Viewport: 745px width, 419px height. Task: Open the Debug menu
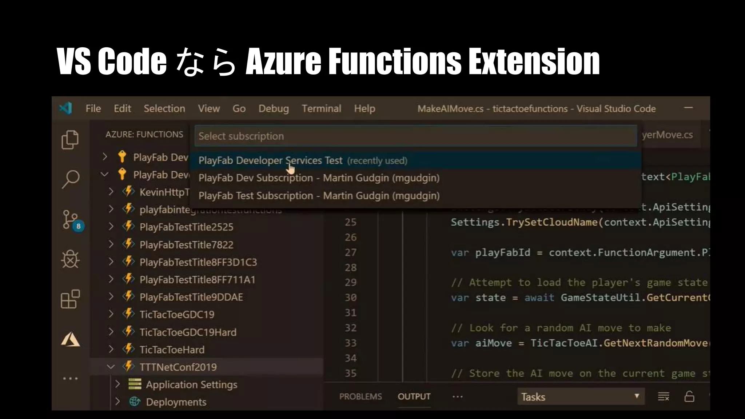pyautogui.click(x=274, y=108)
